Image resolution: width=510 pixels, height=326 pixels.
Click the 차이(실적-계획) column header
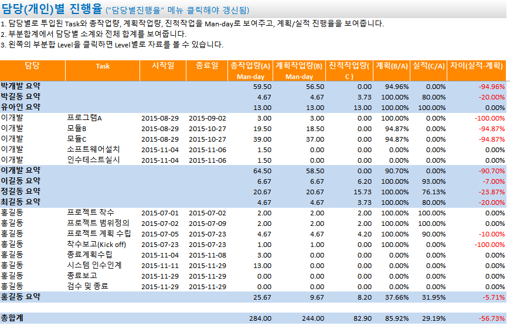pos(477,70)
